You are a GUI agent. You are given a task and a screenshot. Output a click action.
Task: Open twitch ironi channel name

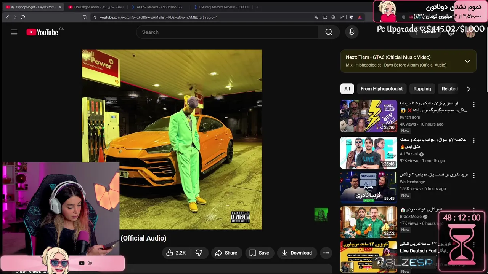coord(410,117)
